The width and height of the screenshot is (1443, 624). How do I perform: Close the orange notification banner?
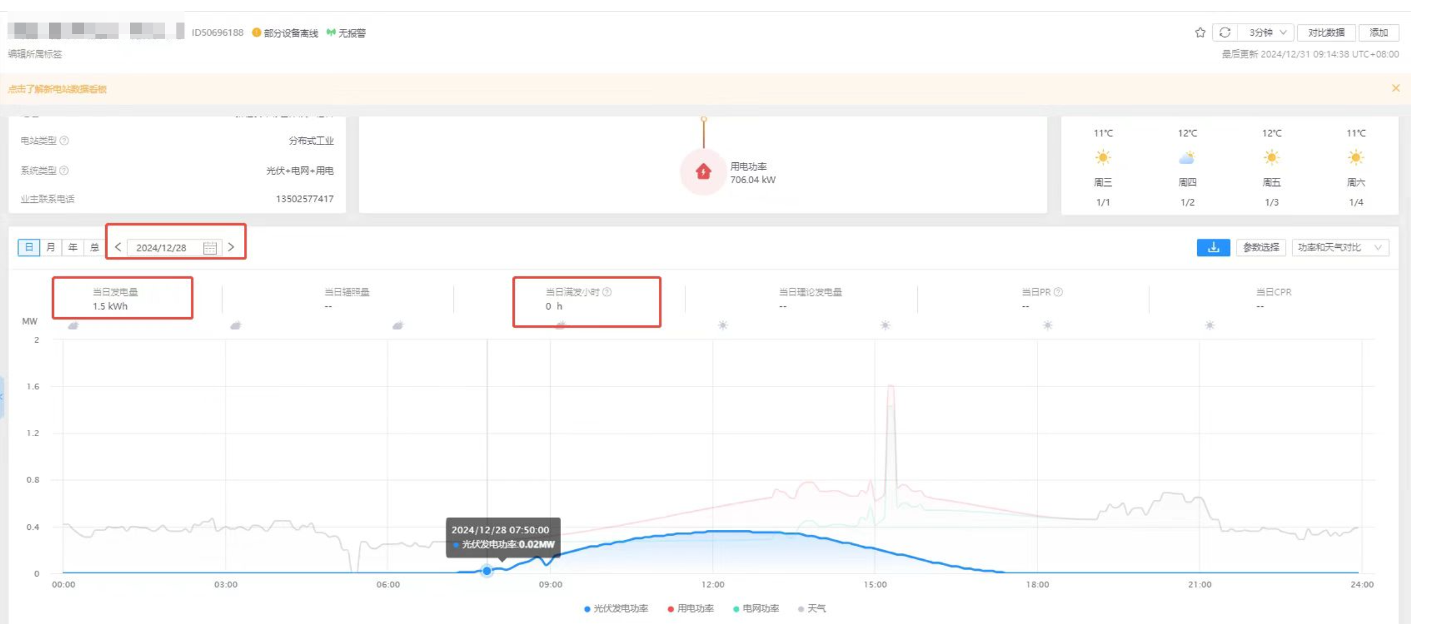[1395, 88]
